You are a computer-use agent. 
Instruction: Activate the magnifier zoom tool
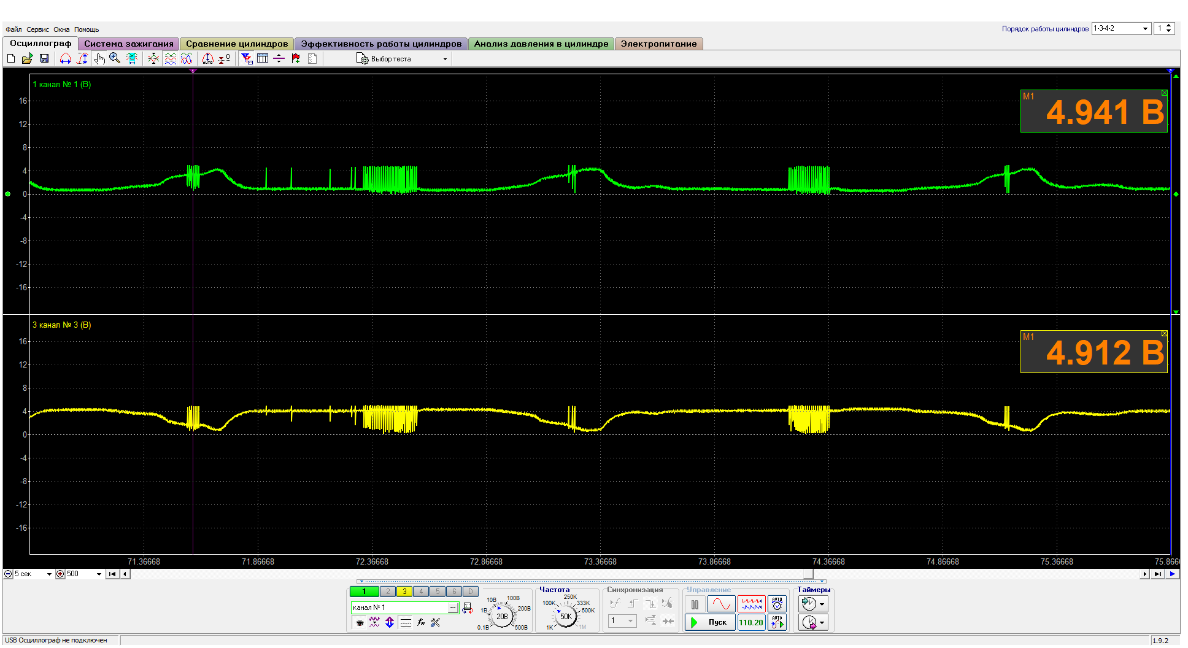coord(115,58)
